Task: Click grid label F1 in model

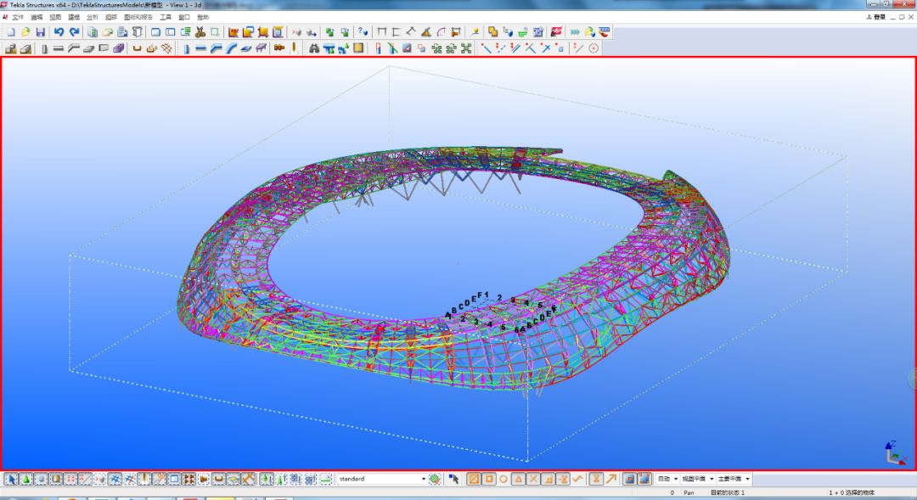Action: click(x=483, y=295)
